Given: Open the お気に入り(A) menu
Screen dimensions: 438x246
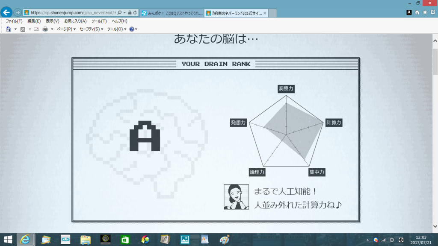Looking at the screenshot, I should point(75,21).
